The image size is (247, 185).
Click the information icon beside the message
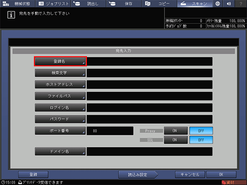coord(11,15)
